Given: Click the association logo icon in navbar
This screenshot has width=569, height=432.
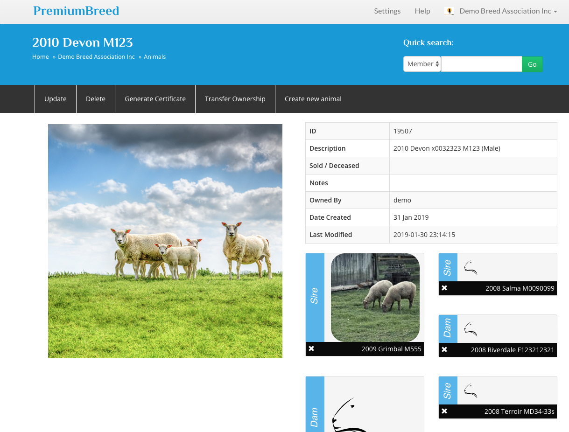Looking at the screenshot, I should click(x=449, y=11).
